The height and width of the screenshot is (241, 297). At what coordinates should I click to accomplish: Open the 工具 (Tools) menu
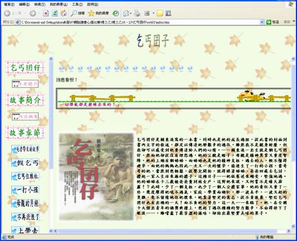click(77, 4)
